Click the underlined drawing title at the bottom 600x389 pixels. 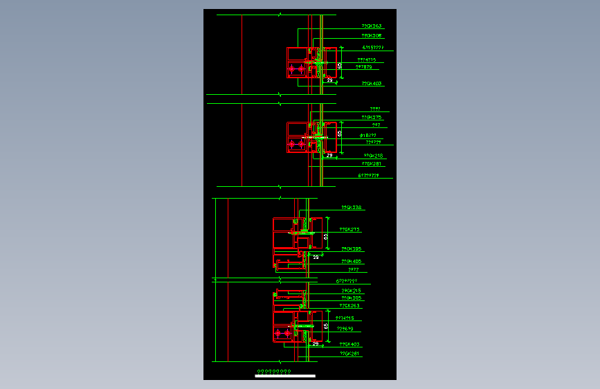[x=274, y=372]
